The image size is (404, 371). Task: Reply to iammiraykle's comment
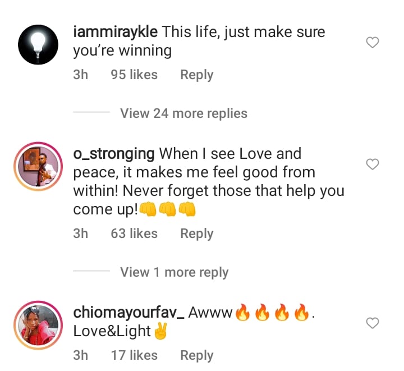[196, 75]
